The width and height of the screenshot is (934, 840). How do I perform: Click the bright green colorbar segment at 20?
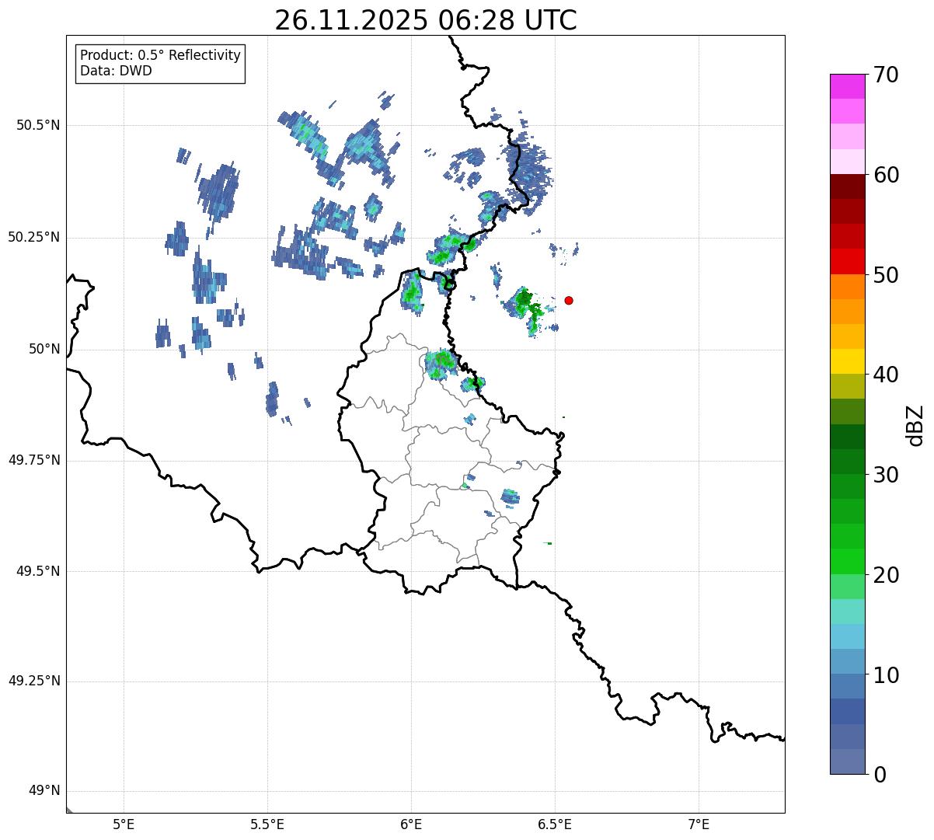(x=848, y=561)
